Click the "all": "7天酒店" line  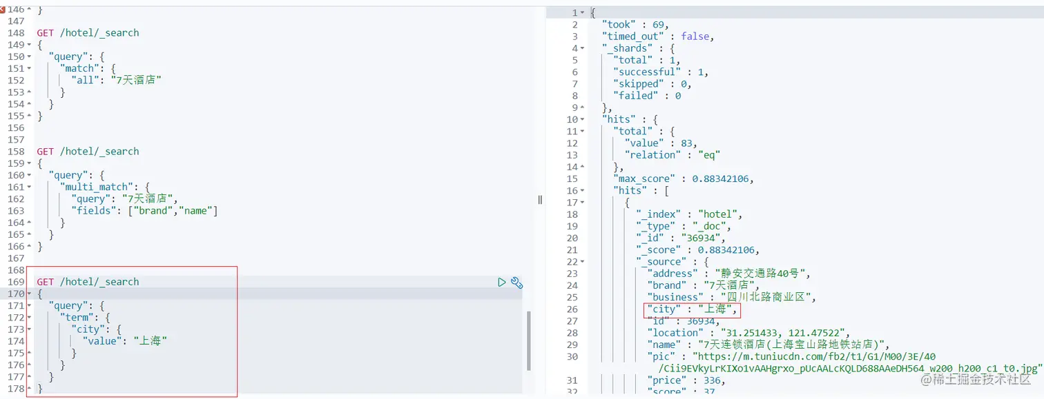(x=116, y=80)
